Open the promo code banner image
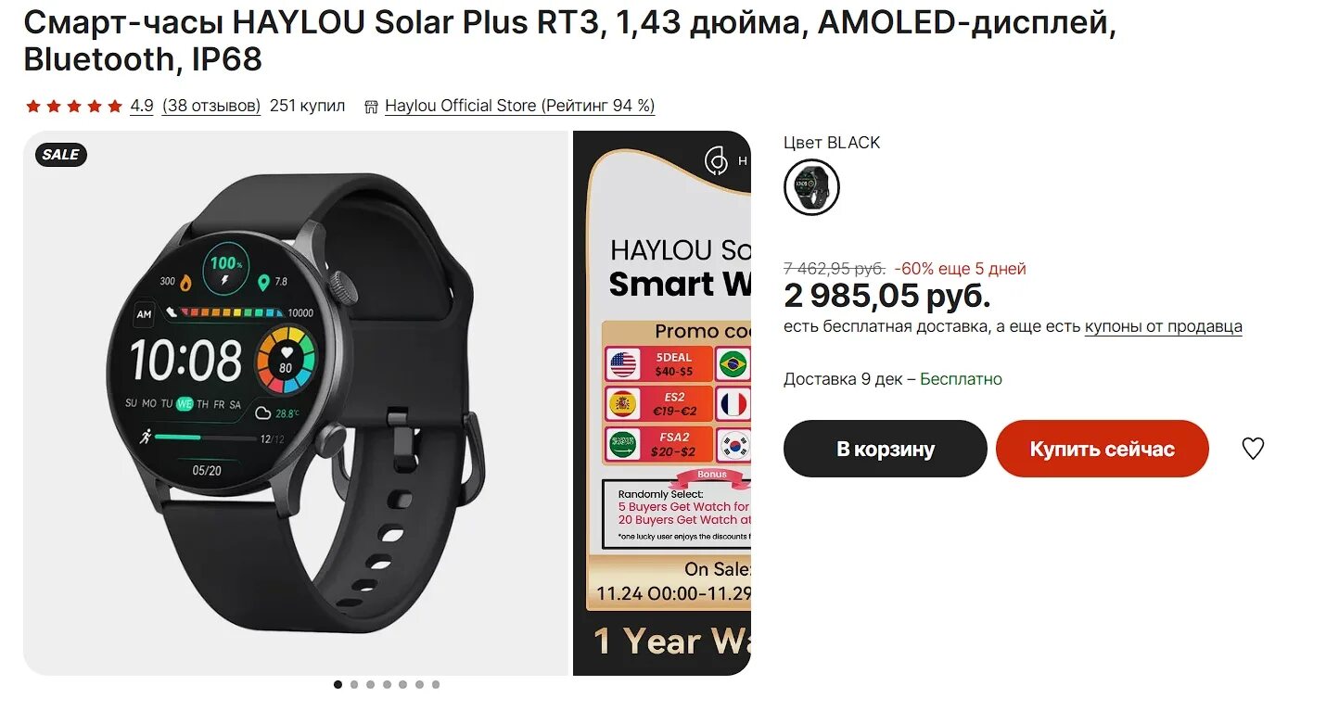Viewport: 1326px width, 711px height. coord(662,403)
